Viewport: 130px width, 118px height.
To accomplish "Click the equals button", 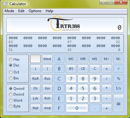I will click(x=118, y=103).
